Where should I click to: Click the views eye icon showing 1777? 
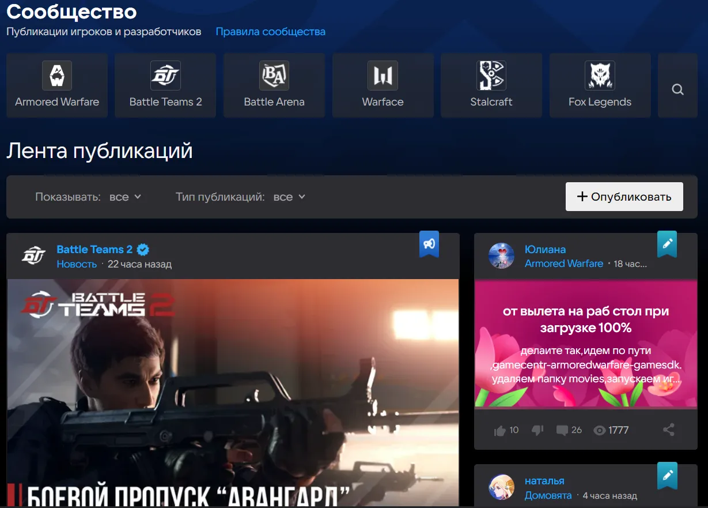click(600, 430)
